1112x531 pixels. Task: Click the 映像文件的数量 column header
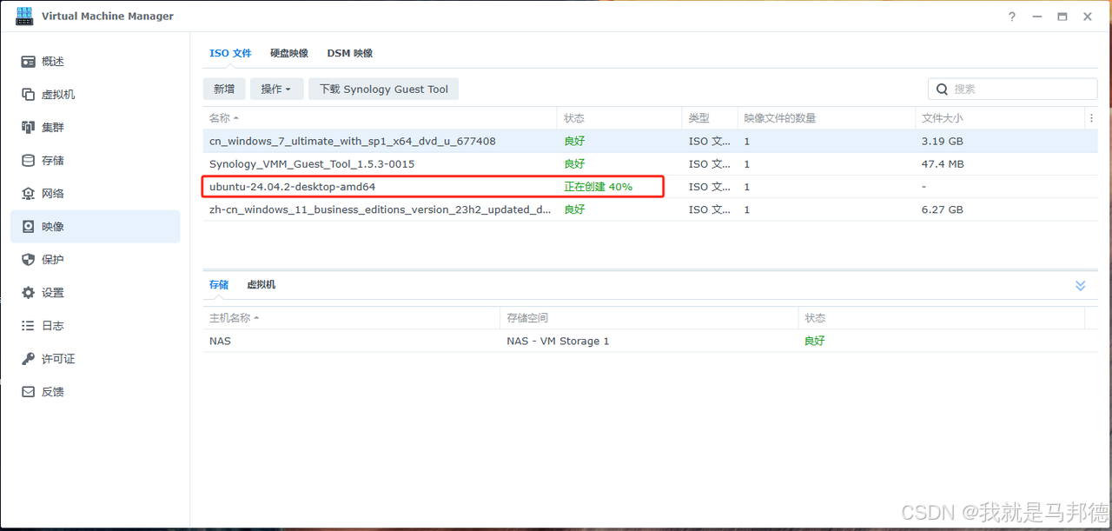[x=826, y=118]
